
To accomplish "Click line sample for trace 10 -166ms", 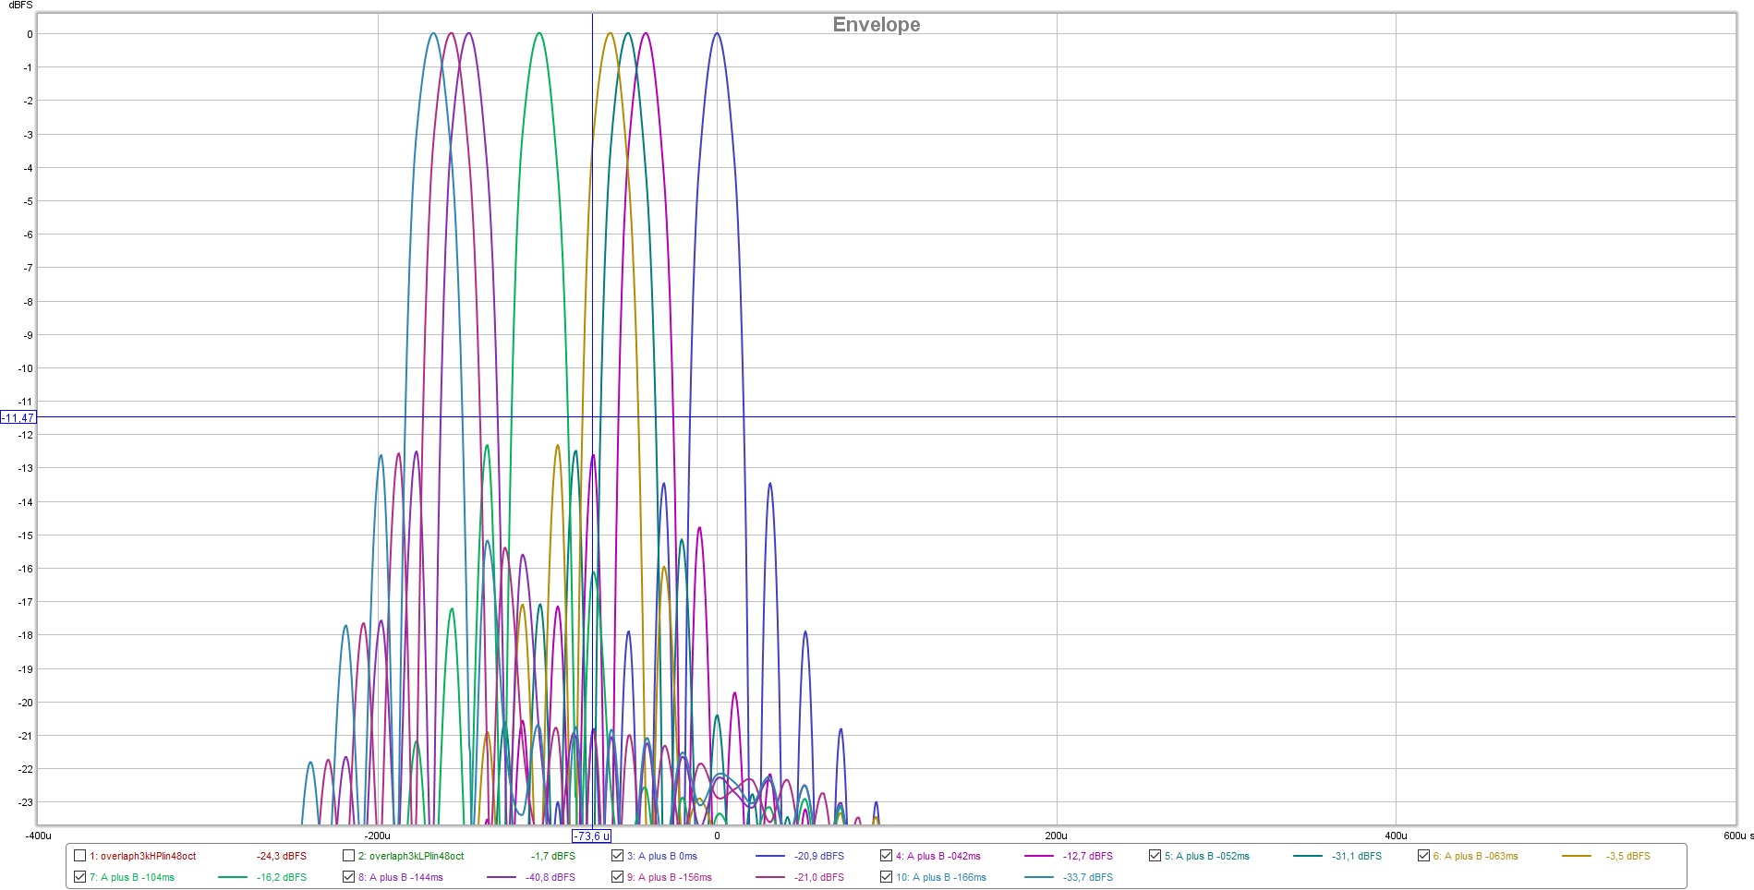I will tap(1039, 877).
